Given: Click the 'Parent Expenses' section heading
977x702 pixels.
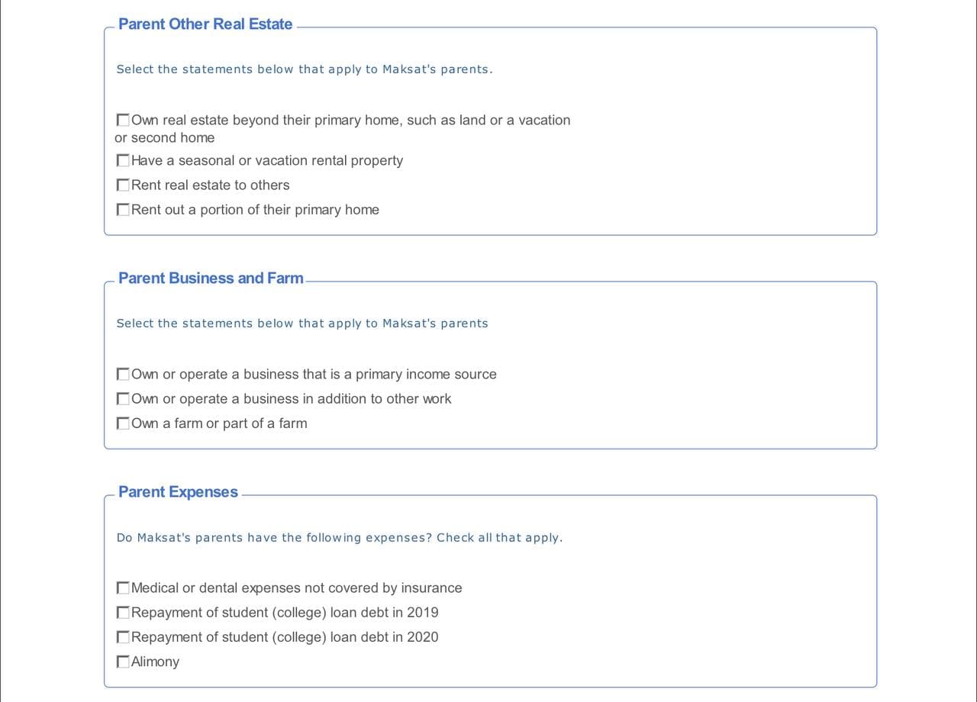Looking at the screenshot, I should pos(178,491).
